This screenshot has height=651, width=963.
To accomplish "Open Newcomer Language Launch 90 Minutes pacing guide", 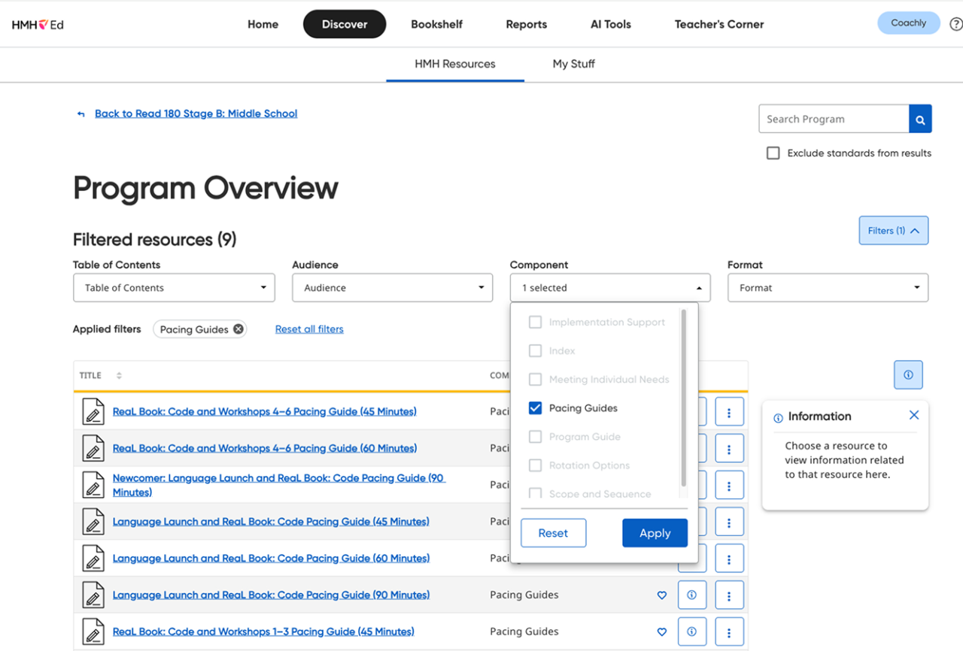I will [279, 485].
